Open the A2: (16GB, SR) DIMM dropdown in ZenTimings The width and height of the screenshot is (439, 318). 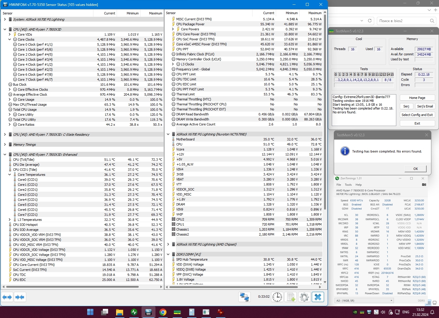[x=364, y=301]
